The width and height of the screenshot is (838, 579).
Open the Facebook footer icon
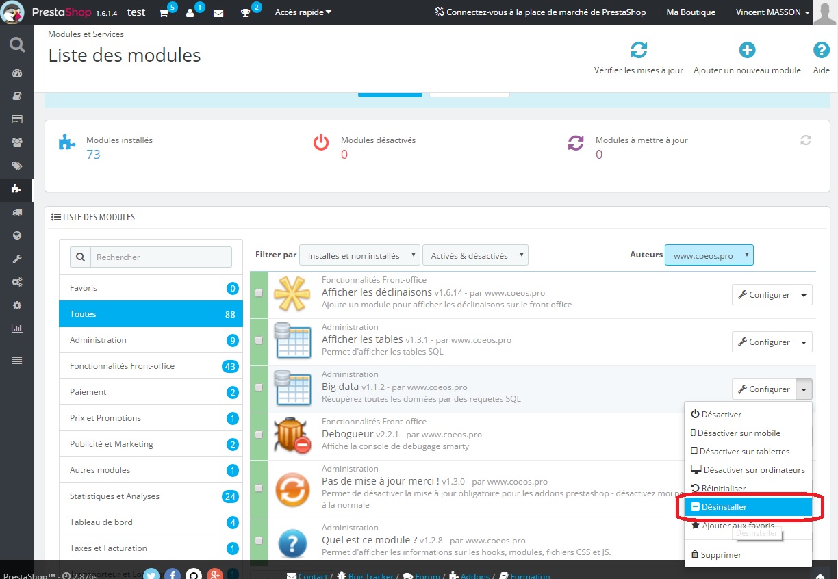[173, 575]
